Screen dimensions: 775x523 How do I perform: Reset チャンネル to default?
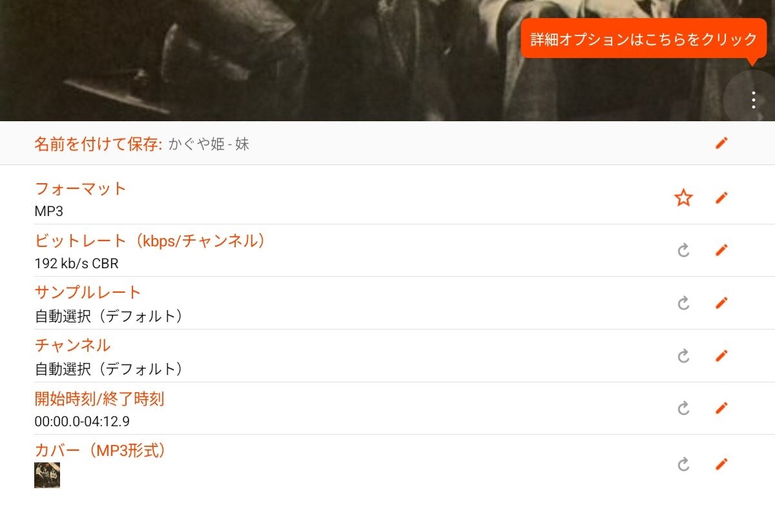point(683,355)
